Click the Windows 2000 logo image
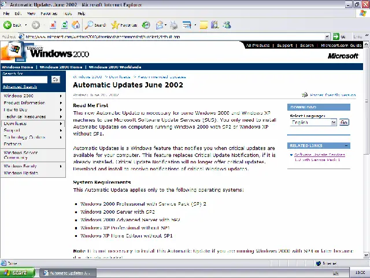Image resolution: width=370 pixels, height=278 pixels. (45, 52)
